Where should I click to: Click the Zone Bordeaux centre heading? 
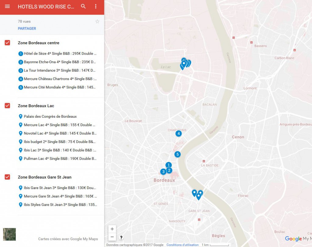pos(39,43)
